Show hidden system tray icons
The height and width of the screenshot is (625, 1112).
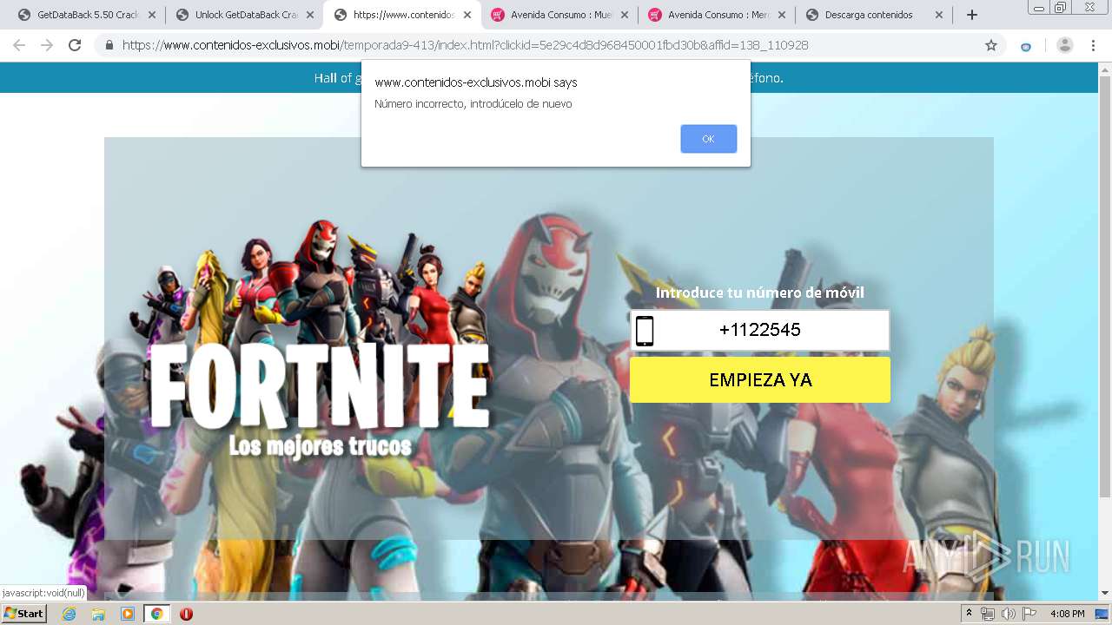pos(969,614)
